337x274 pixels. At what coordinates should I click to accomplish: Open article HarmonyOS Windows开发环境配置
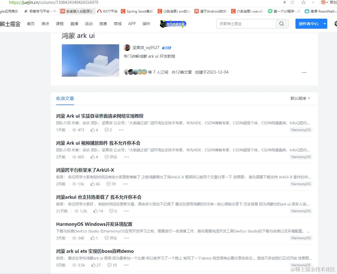94,224
